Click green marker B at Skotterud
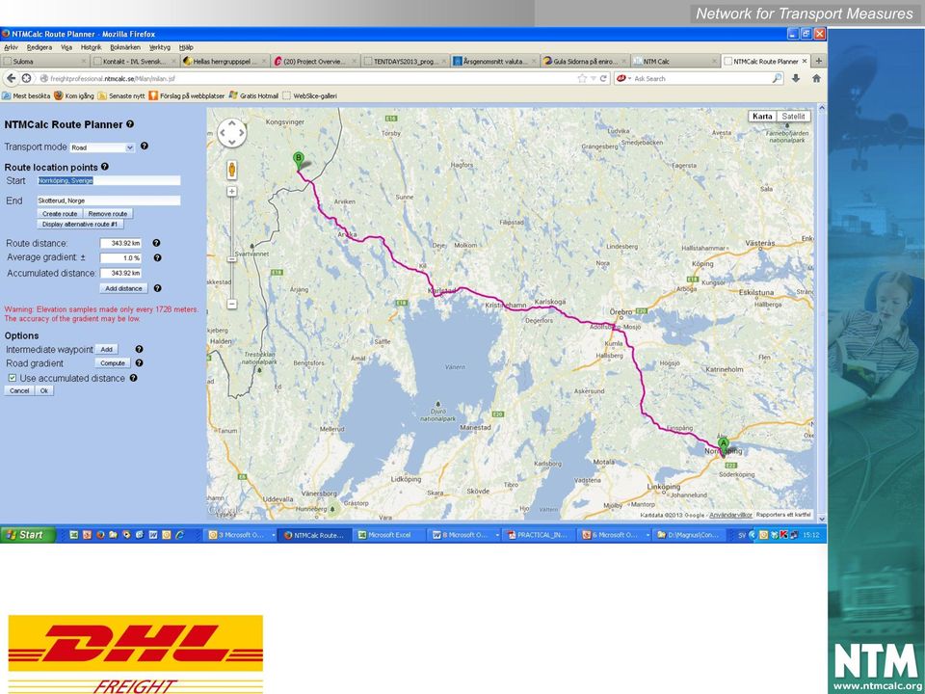The height and width of the screenshot is (694, 925). tap(299, 161)
